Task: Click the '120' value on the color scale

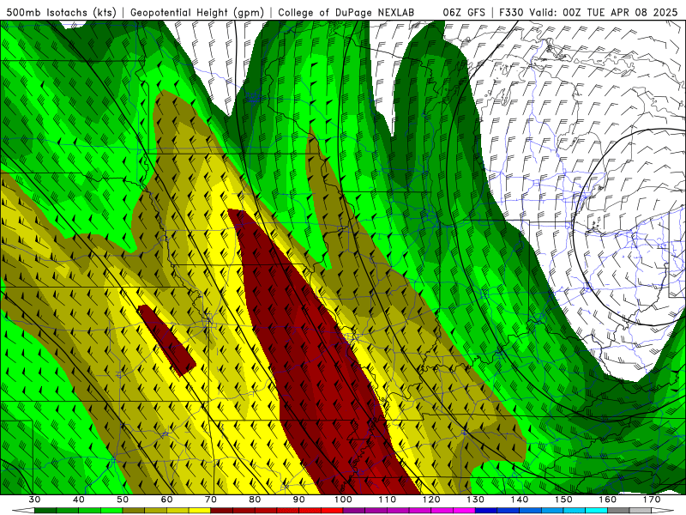Action: 431,500
